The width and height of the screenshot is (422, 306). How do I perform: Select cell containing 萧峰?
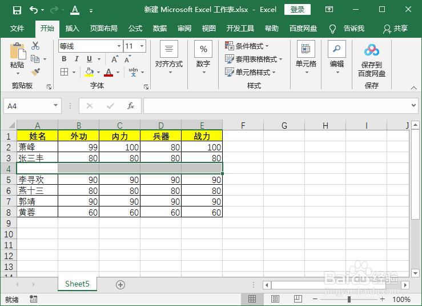38,147
